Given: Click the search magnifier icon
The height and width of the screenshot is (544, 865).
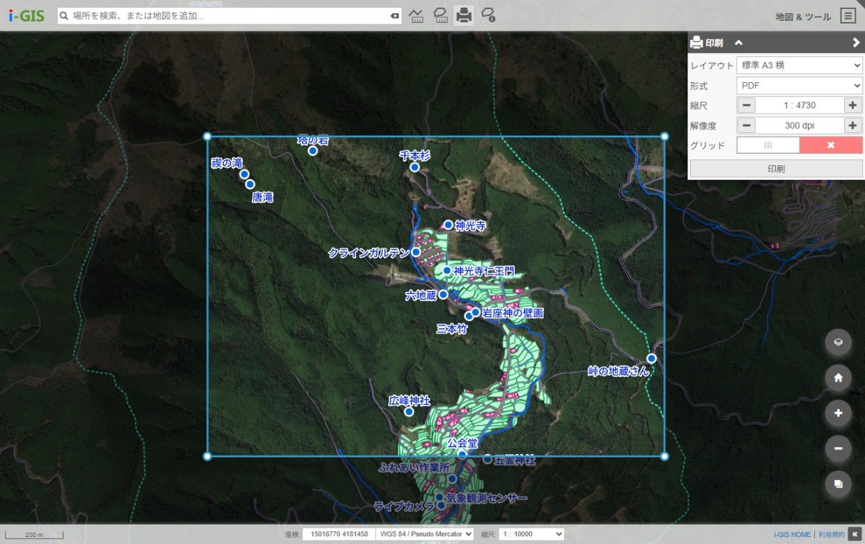Looking at the screenshot, I should [63, 15].
